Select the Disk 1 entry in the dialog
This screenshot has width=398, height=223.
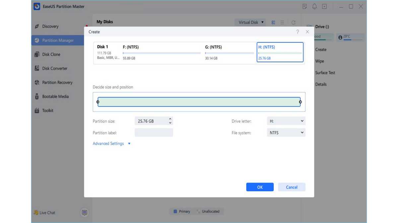point(108,52)
